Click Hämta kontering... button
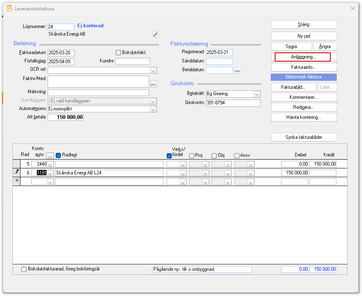The width and height of the screenshot is (362, 296). 304,117
